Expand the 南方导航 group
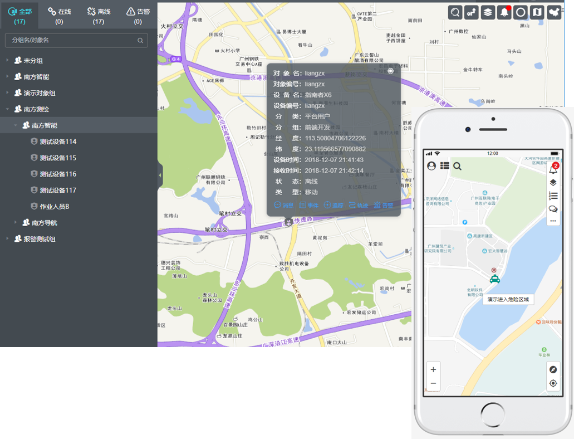The image size is (574, 439). 16,222
